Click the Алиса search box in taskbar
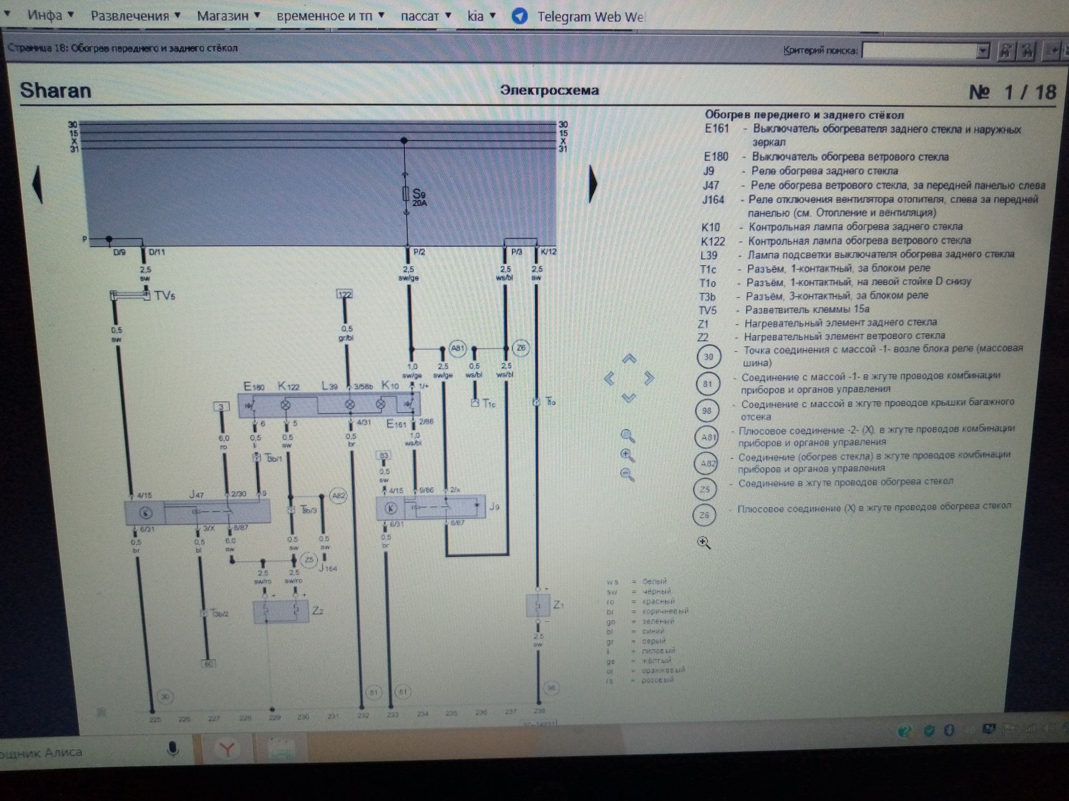1069x801 pixels. (x=95, y=751)
